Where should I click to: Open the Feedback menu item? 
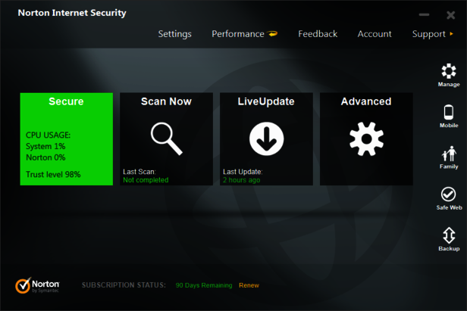pos(318,34)
